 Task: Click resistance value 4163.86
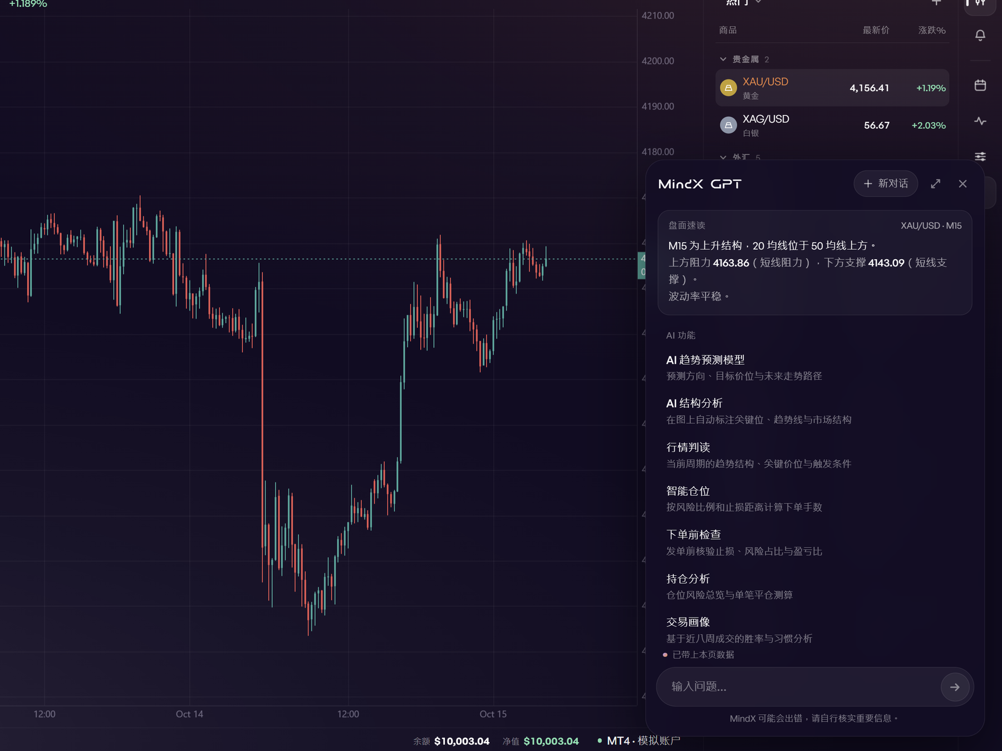(x=731, y=263)
